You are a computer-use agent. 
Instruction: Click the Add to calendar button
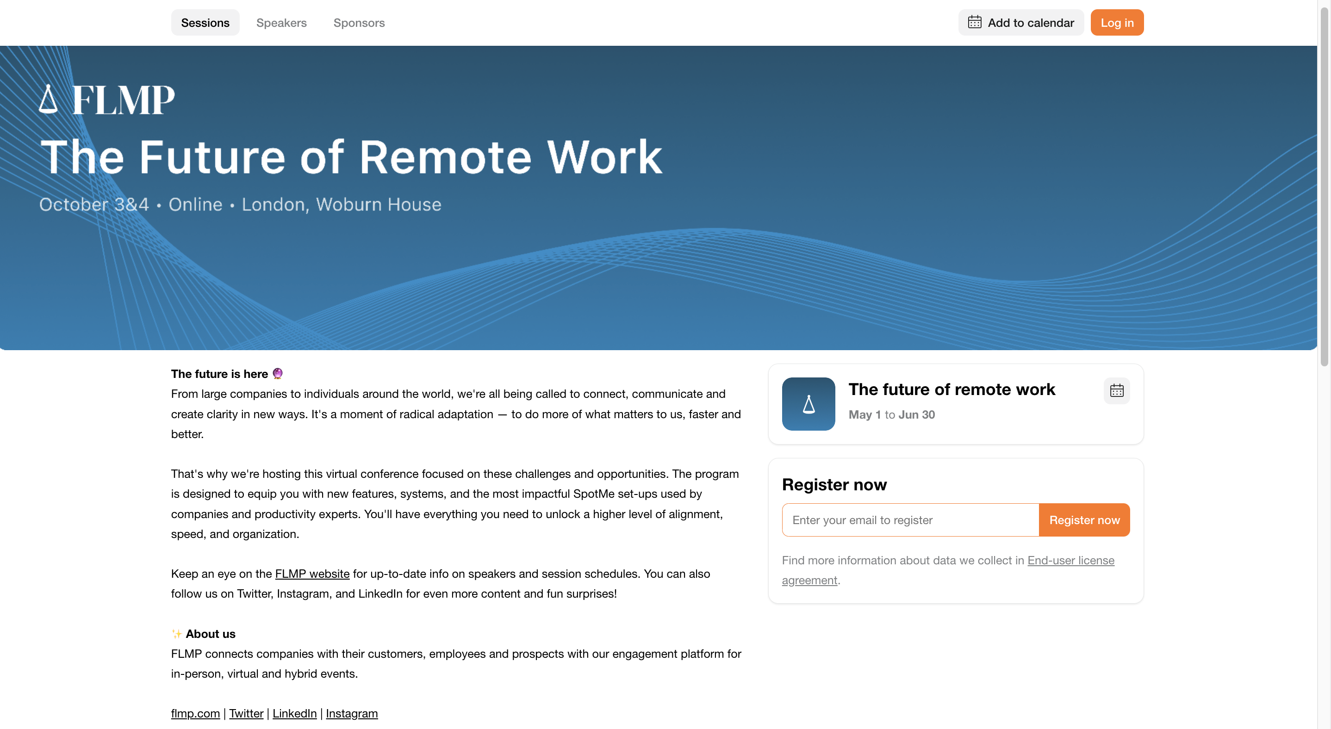[1020, 23]
